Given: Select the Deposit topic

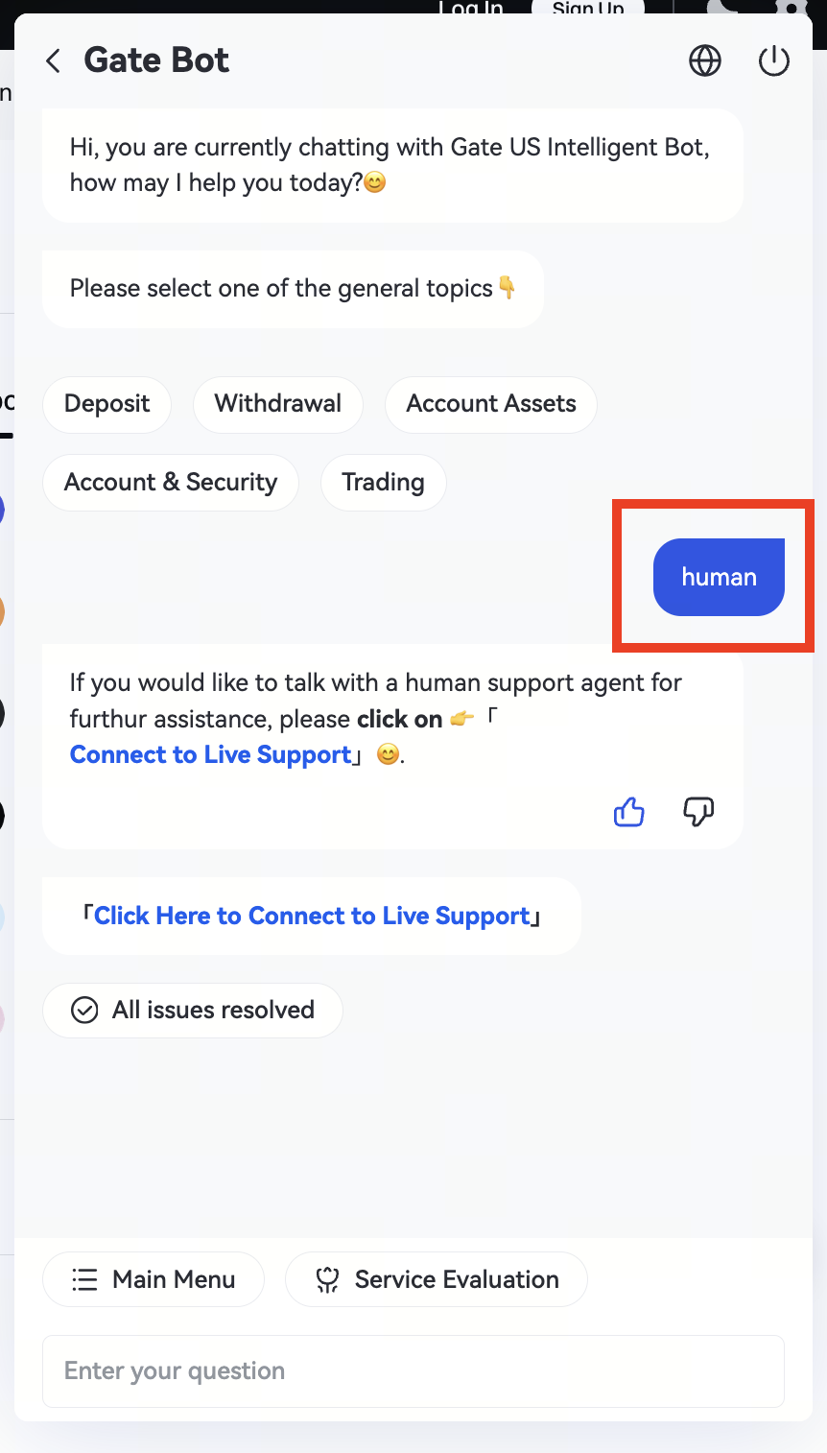Looking at the screenshot, I should point(106,404).
